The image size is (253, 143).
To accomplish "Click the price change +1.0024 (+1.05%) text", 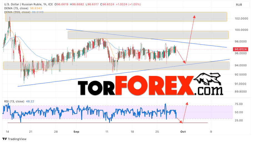I will point(128,4).
